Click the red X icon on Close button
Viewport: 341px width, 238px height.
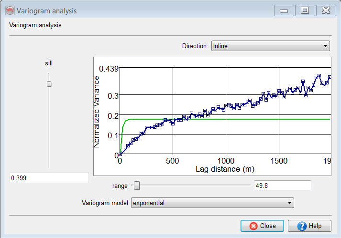(x=253, y=226)
